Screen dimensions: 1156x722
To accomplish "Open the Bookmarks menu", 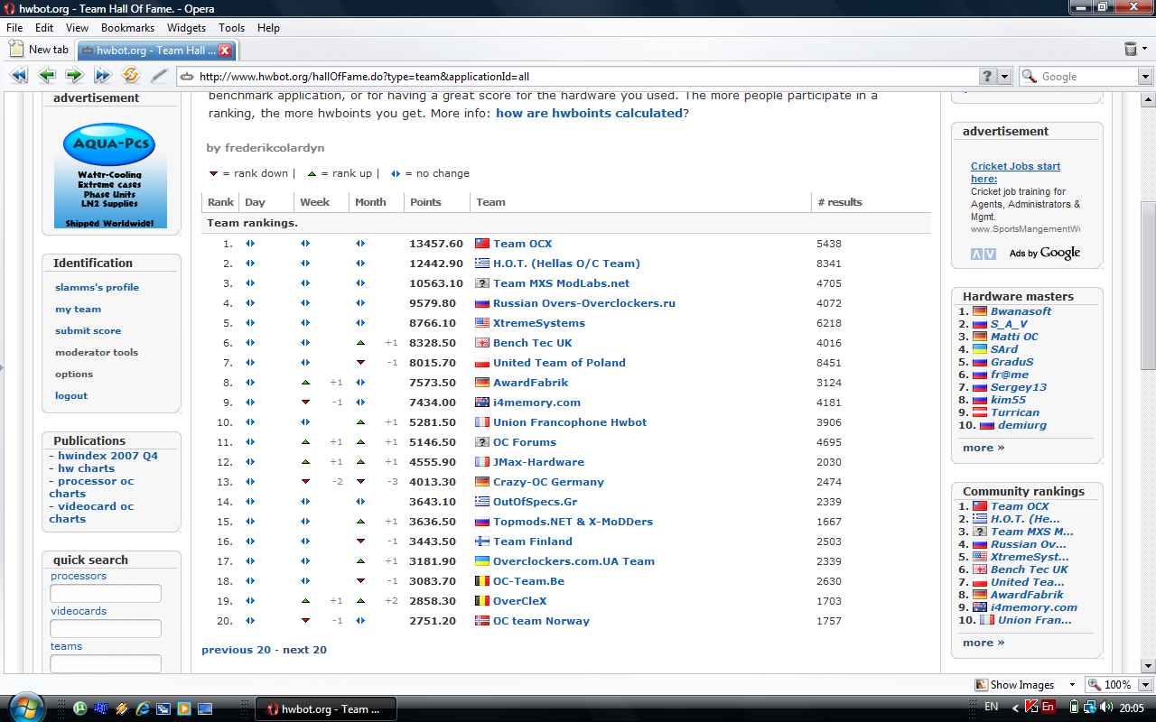I will tap(127, 28).
